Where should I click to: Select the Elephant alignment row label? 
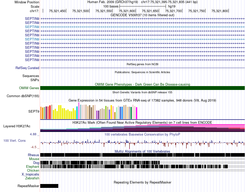click(x=32, y=167)
